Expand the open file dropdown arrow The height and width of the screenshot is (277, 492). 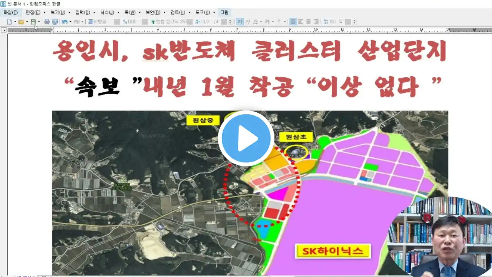click(27, 22)
